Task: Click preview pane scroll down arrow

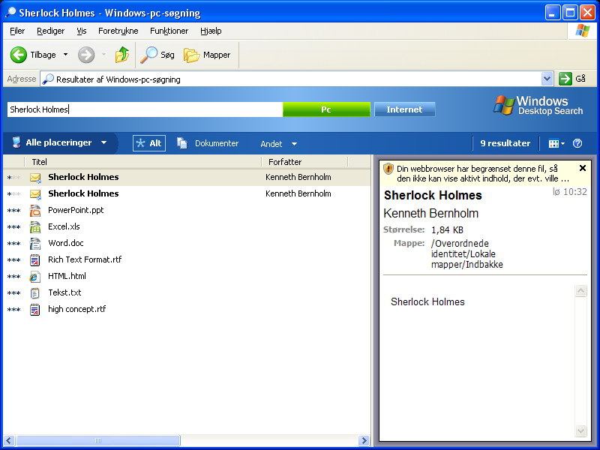Action: tap(580, 430)
